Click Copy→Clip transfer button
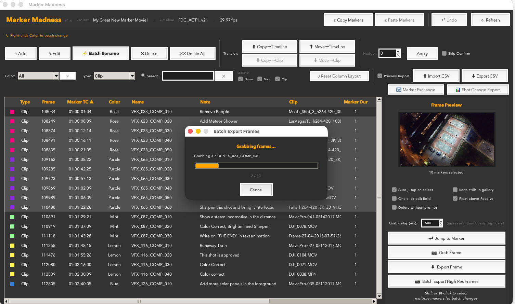Screen dimensions: 515x304 (x=269, y=60)
